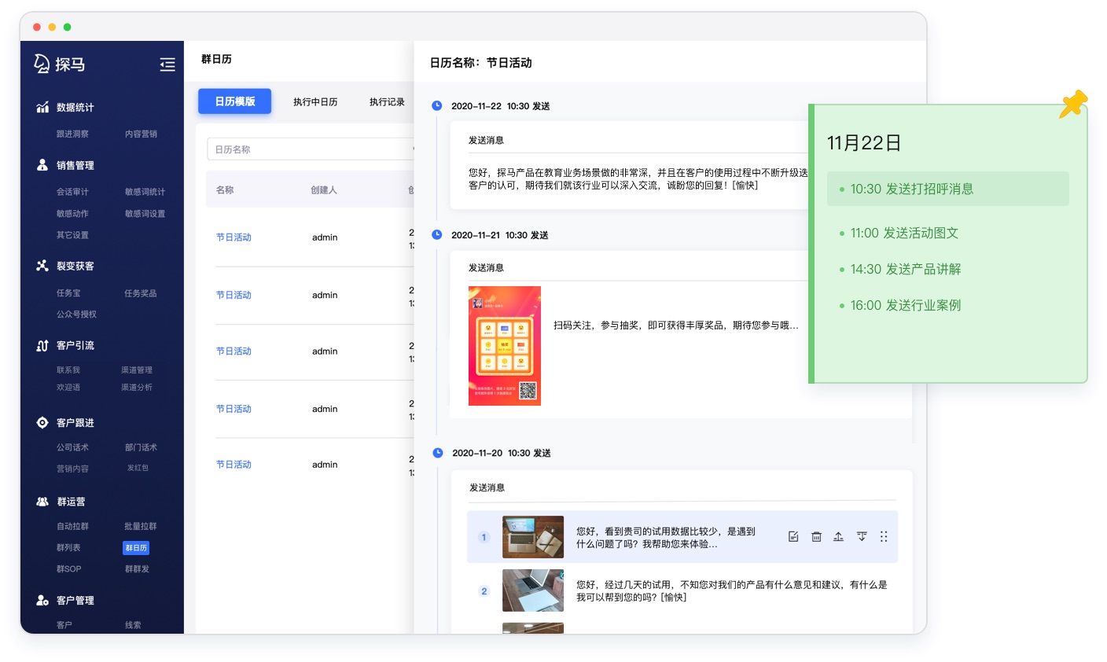
Task: Click the 探马 logo icon
Action: tap(42, 64)
